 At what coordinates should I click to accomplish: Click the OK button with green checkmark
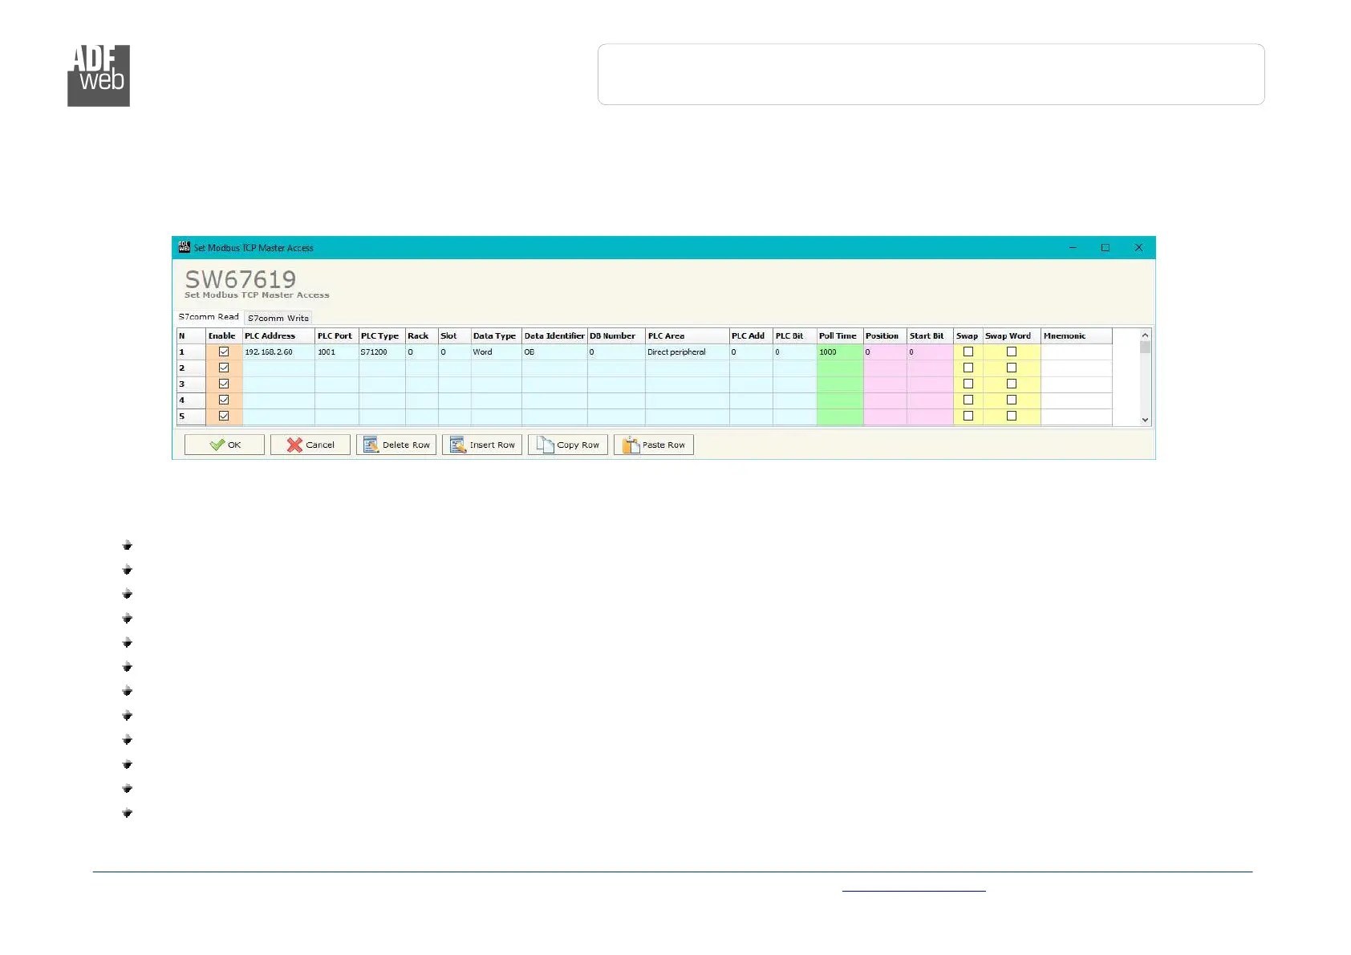point(225,445)
